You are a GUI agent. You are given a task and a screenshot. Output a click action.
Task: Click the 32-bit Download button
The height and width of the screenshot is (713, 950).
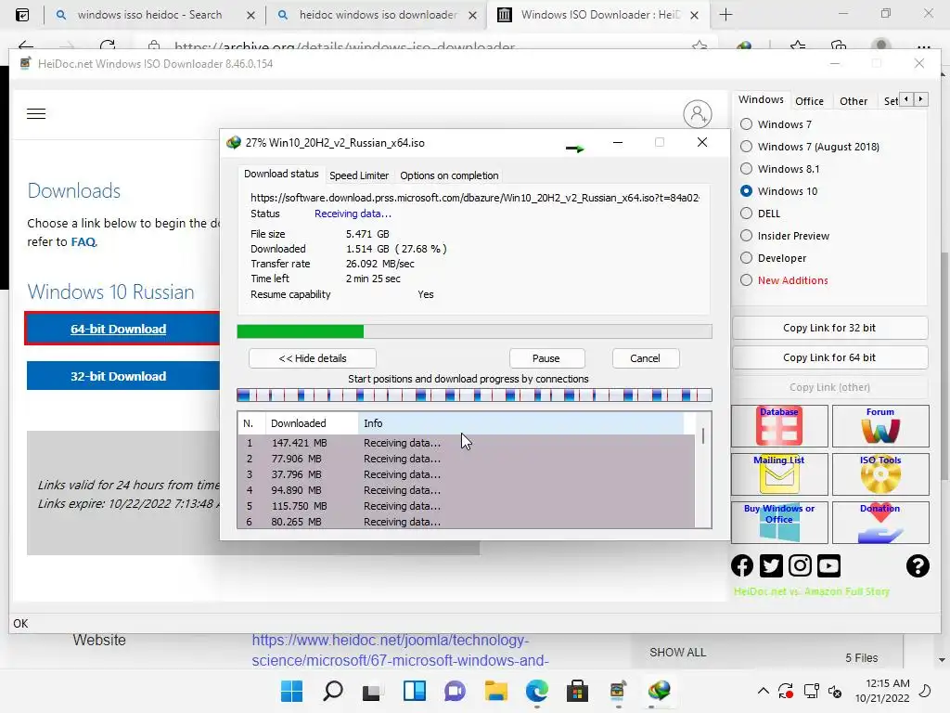(x=123, y=376)
